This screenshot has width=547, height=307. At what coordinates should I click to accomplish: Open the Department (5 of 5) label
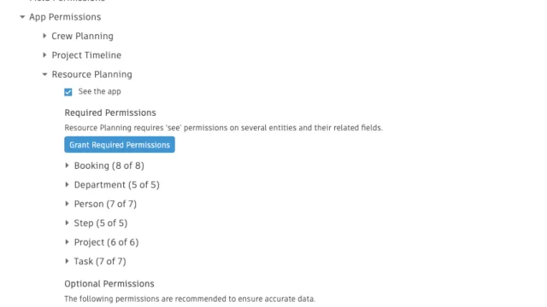tap(117, 185)
